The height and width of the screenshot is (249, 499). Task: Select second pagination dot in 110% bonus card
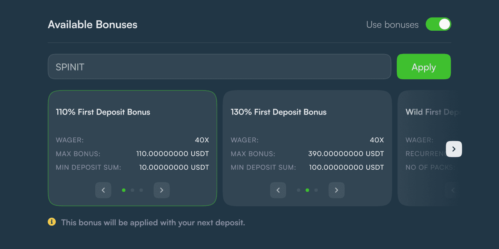tap(132, 190)
